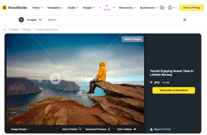Click the Report an Error link

tap(163, 129)
